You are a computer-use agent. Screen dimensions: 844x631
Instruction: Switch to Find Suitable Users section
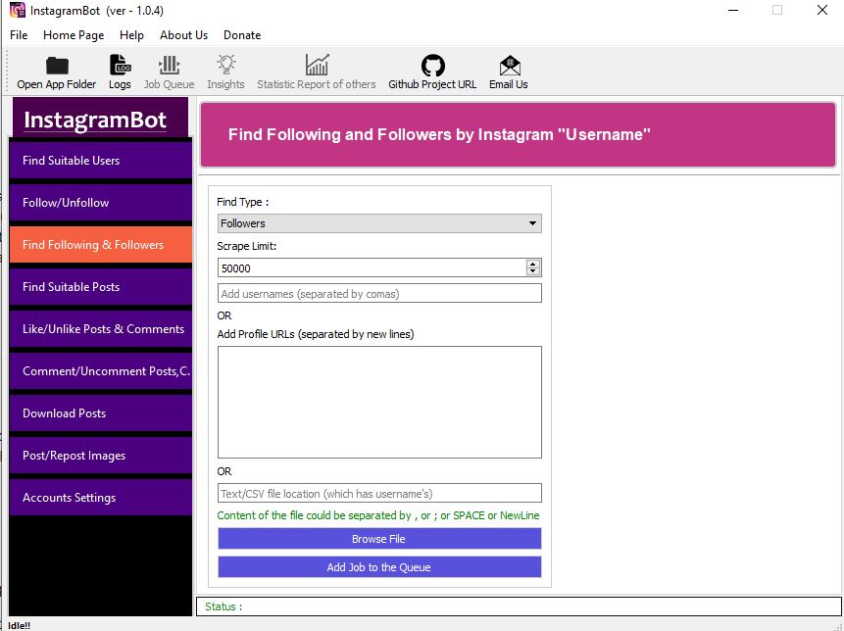click(101, 161)
